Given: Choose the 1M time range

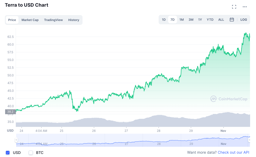Looking at the screenshot, I should 181,20.
